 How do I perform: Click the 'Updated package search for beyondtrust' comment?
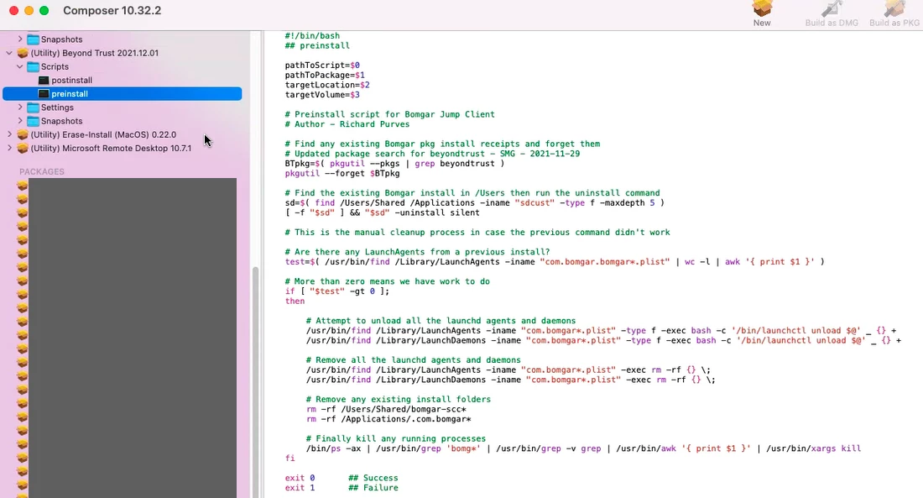tap(432, 153)
